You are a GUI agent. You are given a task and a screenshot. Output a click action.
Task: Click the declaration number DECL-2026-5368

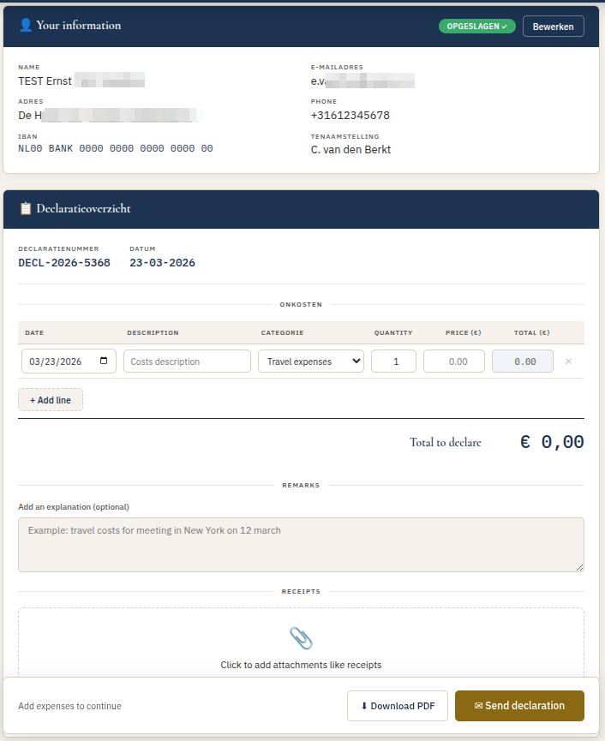click(64, 263)
